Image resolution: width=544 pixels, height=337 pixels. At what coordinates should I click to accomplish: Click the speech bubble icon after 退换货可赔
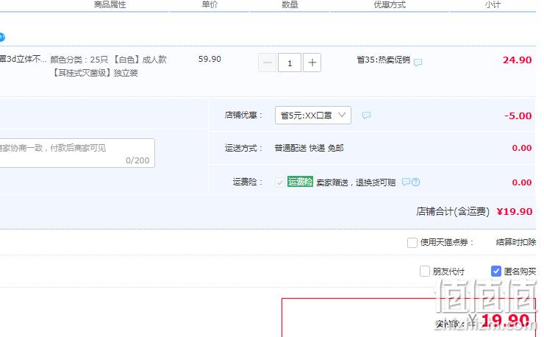[x=406, y=182]
